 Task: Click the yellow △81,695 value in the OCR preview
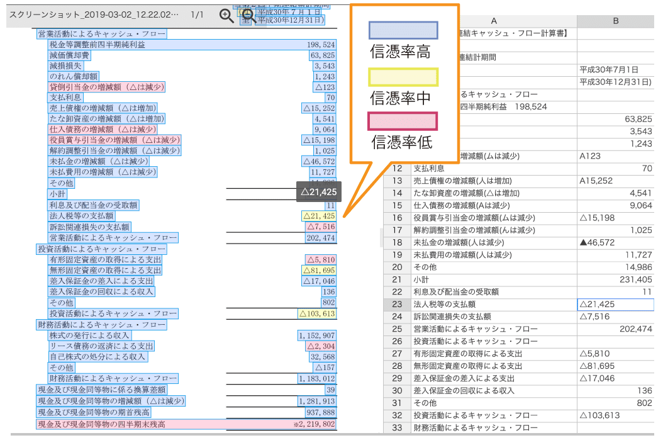[x=319, y=270]
